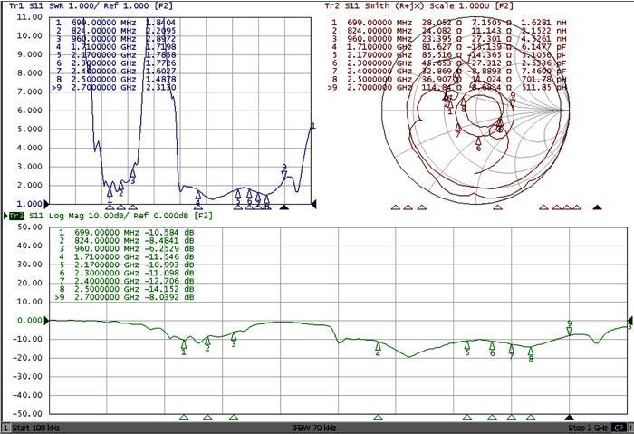
Task: Click marker 5 on the Log Mag trace
Action: click(x=468, y=345)
